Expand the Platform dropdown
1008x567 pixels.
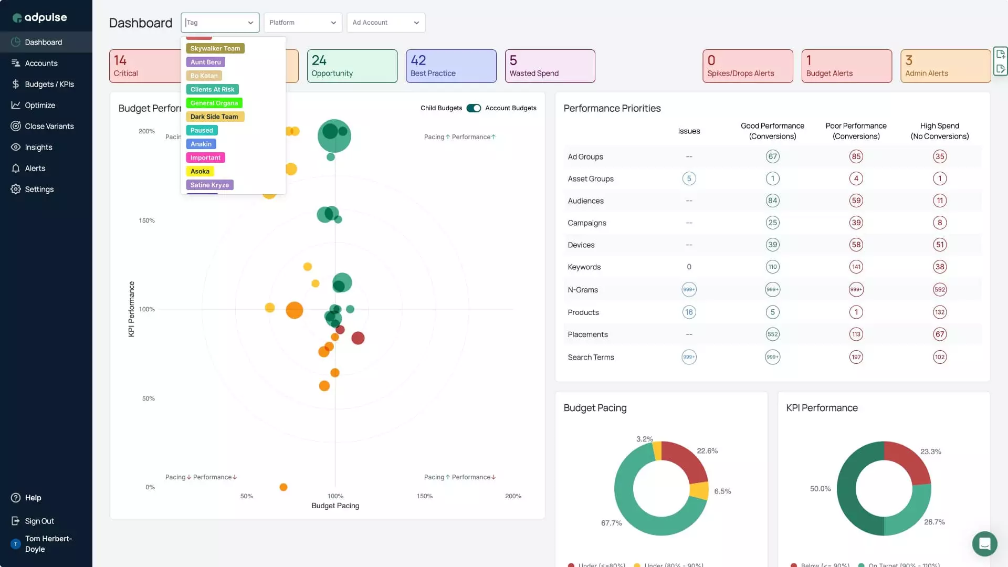click(x=302, y=23)
